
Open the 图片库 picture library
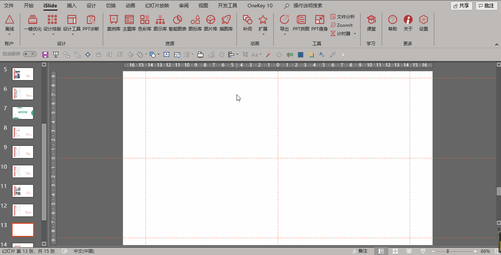pos(211,23)
